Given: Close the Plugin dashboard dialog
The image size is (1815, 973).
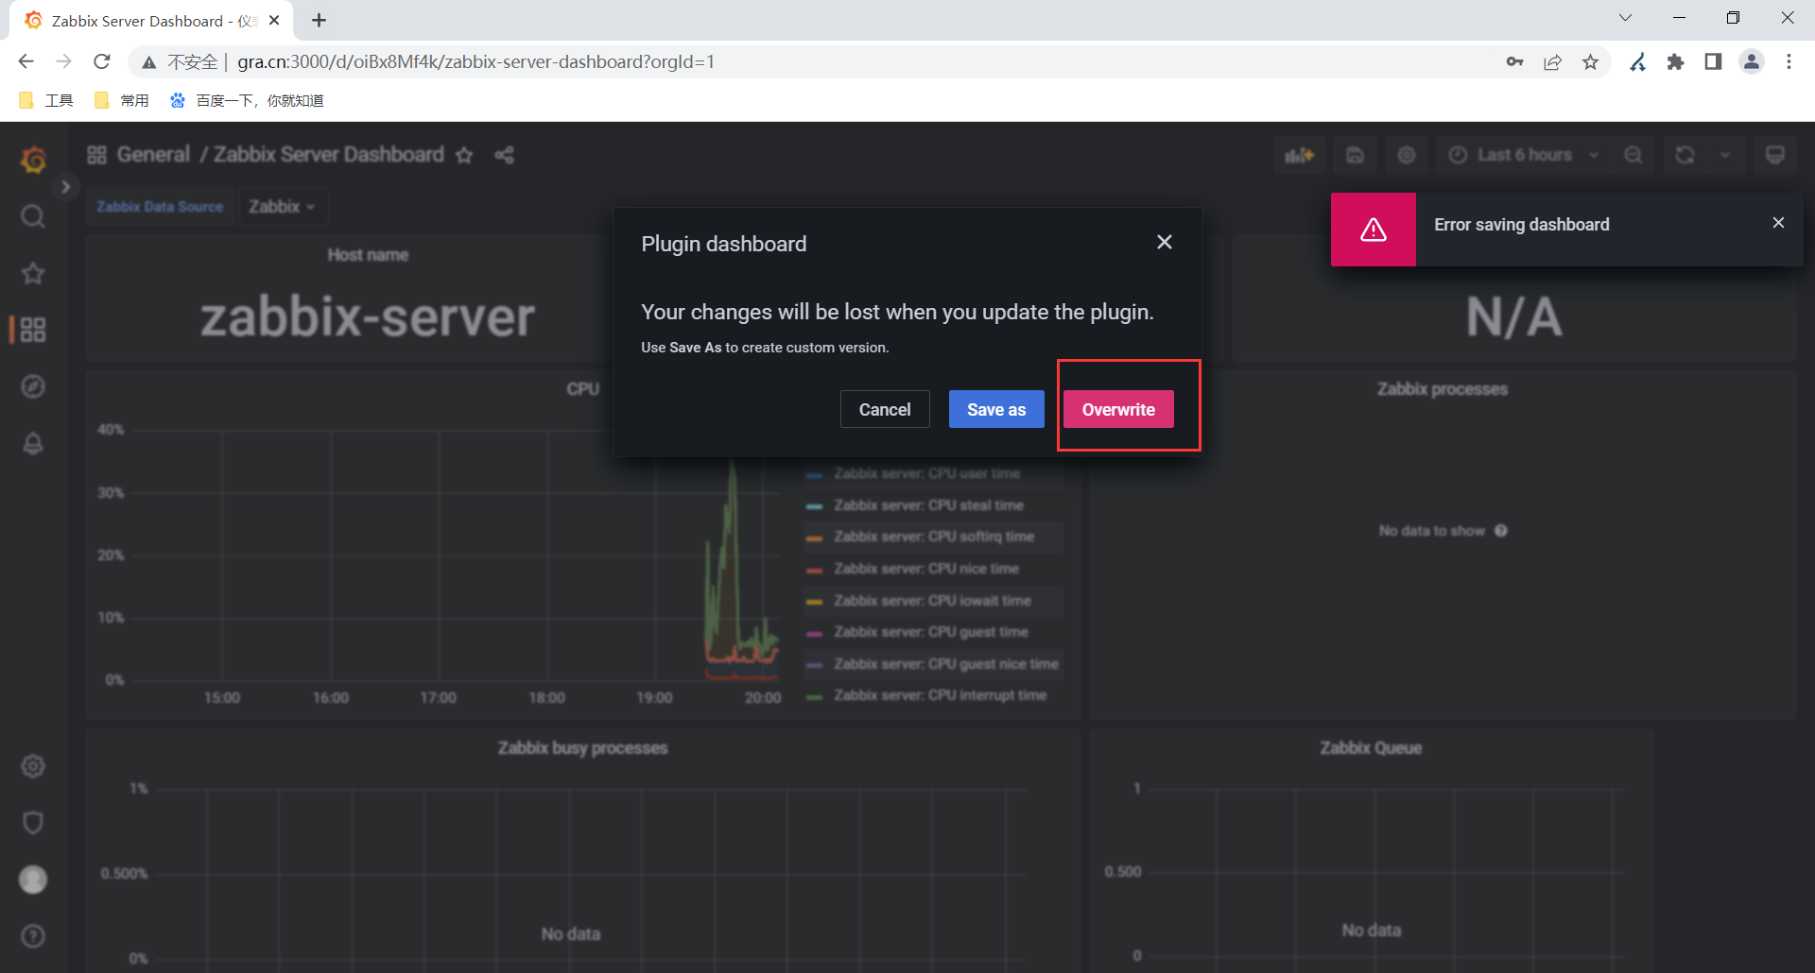Looking at the screenshot, I should pyautogui.click(x=1165, y=243).
